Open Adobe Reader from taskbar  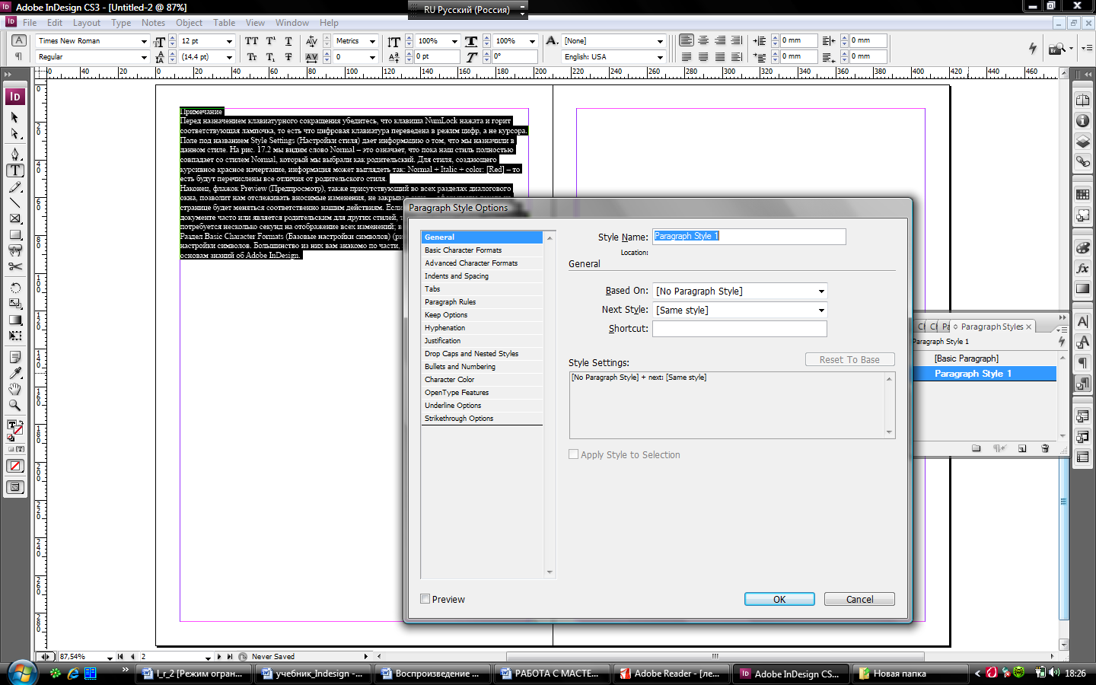pyautogui.click(x=671, y=674)
